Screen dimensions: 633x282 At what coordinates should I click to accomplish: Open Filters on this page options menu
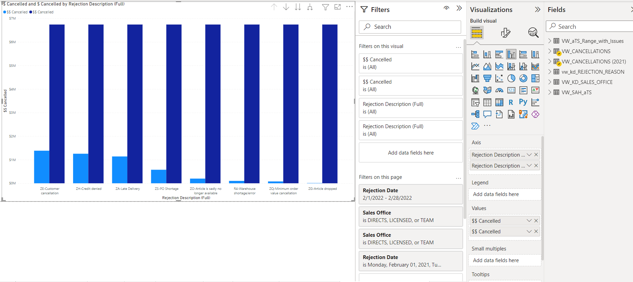(458, 178)
